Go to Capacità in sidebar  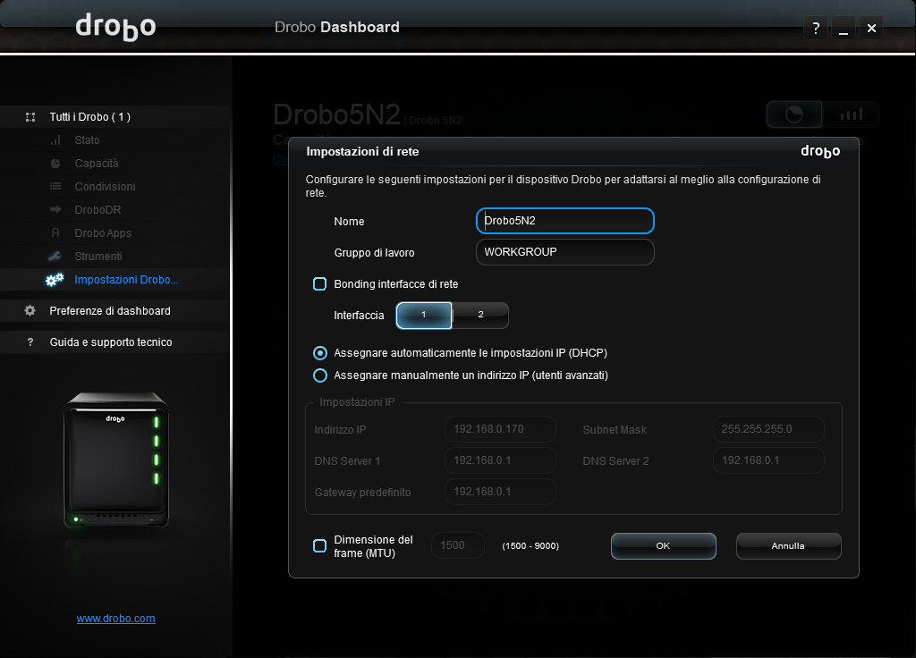coord(97,164)
